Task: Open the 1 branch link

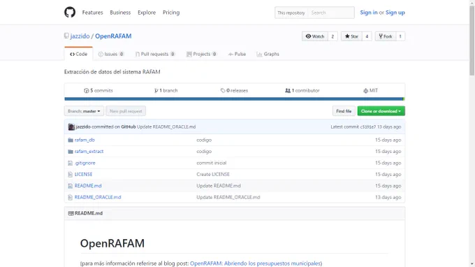Action: click(x=166, y=91)
